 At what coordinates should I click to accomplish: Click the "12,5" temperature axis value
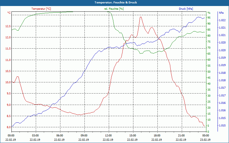point(8,26)
